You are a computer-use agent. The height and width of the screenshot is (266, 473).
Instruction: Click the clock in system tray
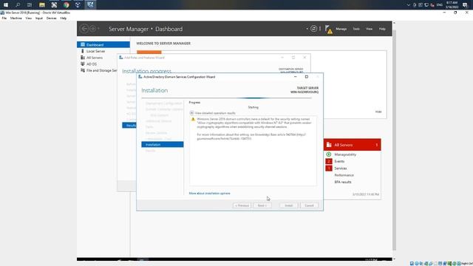[x=452, y=5]
